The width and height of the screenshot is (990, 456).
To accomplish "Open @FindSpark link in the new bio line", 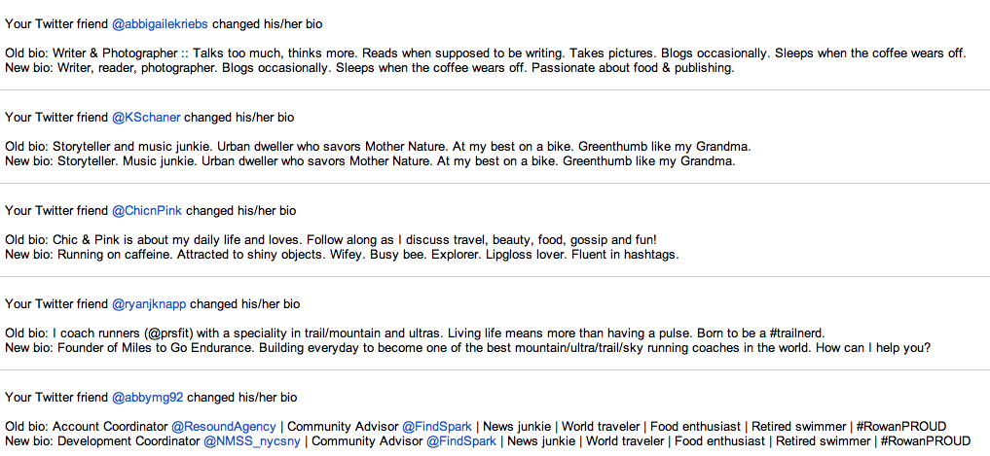I will (x=461, y=440).
